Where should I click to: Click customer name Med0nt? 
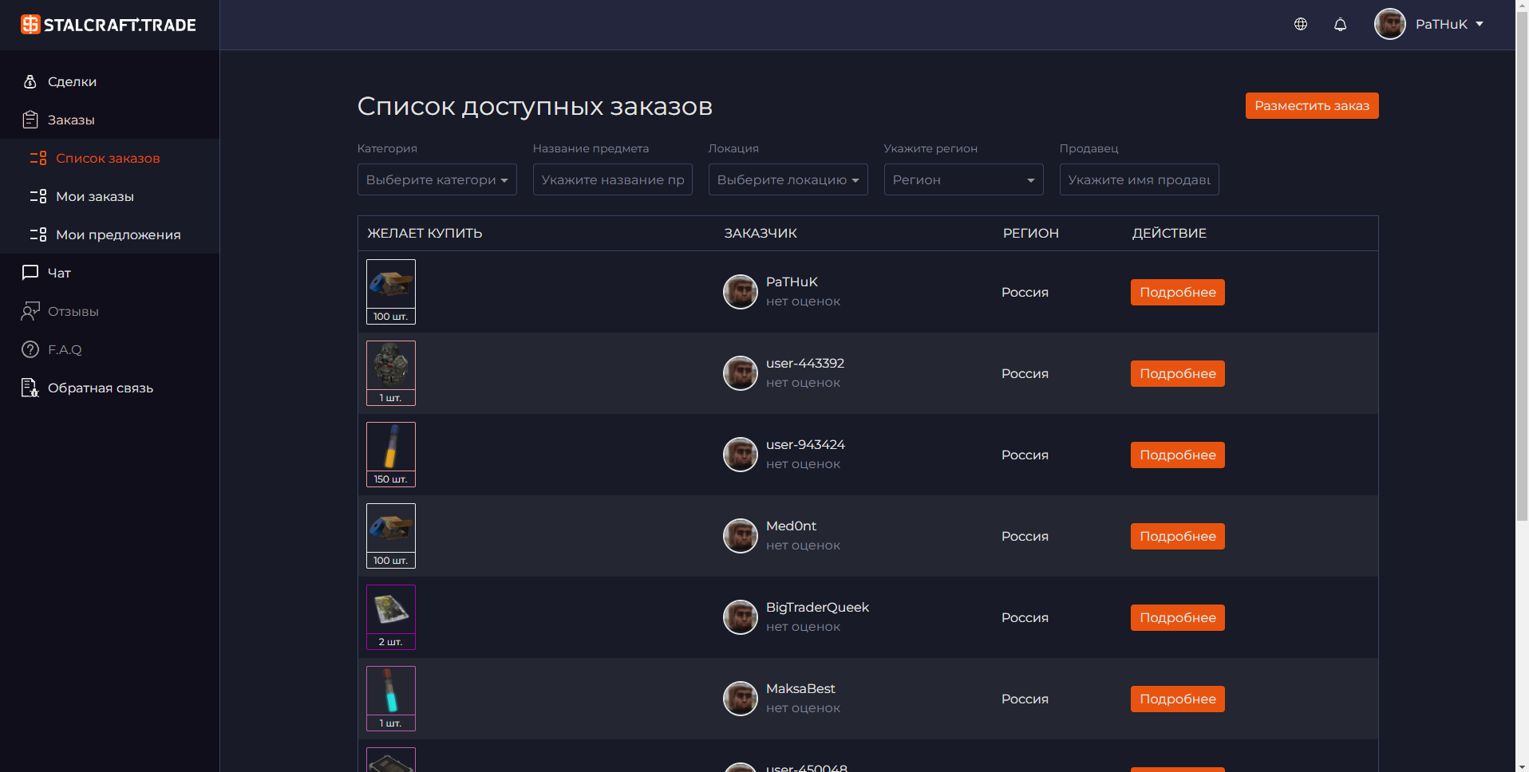[791, 526]
